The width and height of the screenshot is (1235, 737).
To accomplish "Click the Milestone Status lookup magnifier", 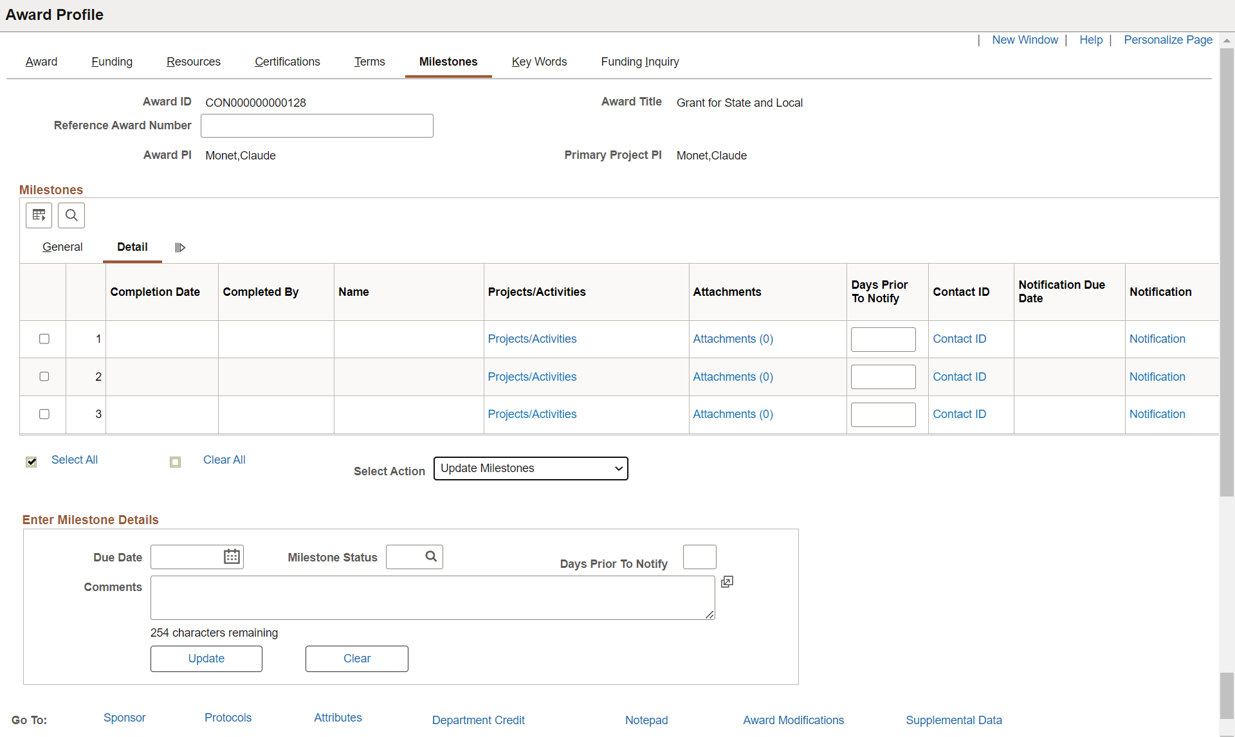I will click(x=431, y=557).
